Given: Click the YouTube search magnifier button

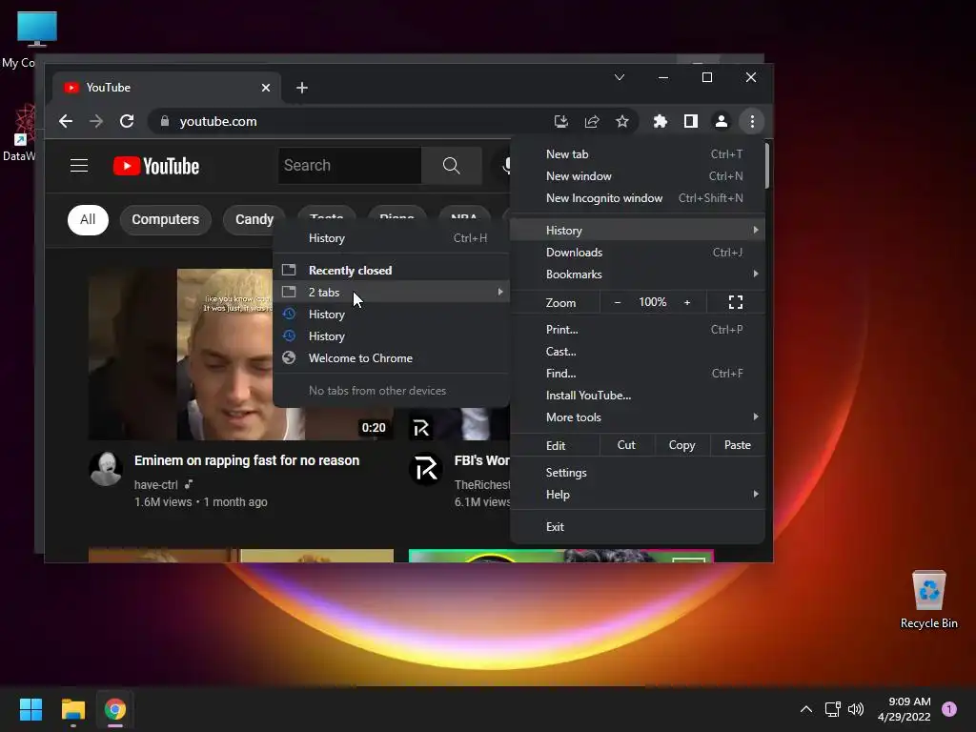Looking at the screenshot, I should pyautogui.click(x=451, y=166).
